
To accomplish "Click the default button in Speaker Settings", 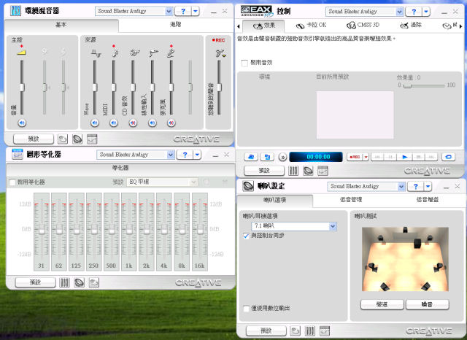I will [x=266, y=331].
